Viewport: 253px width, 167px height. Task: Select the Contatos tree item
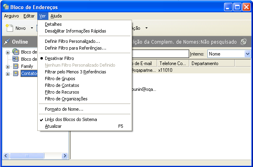pos(29,73)
